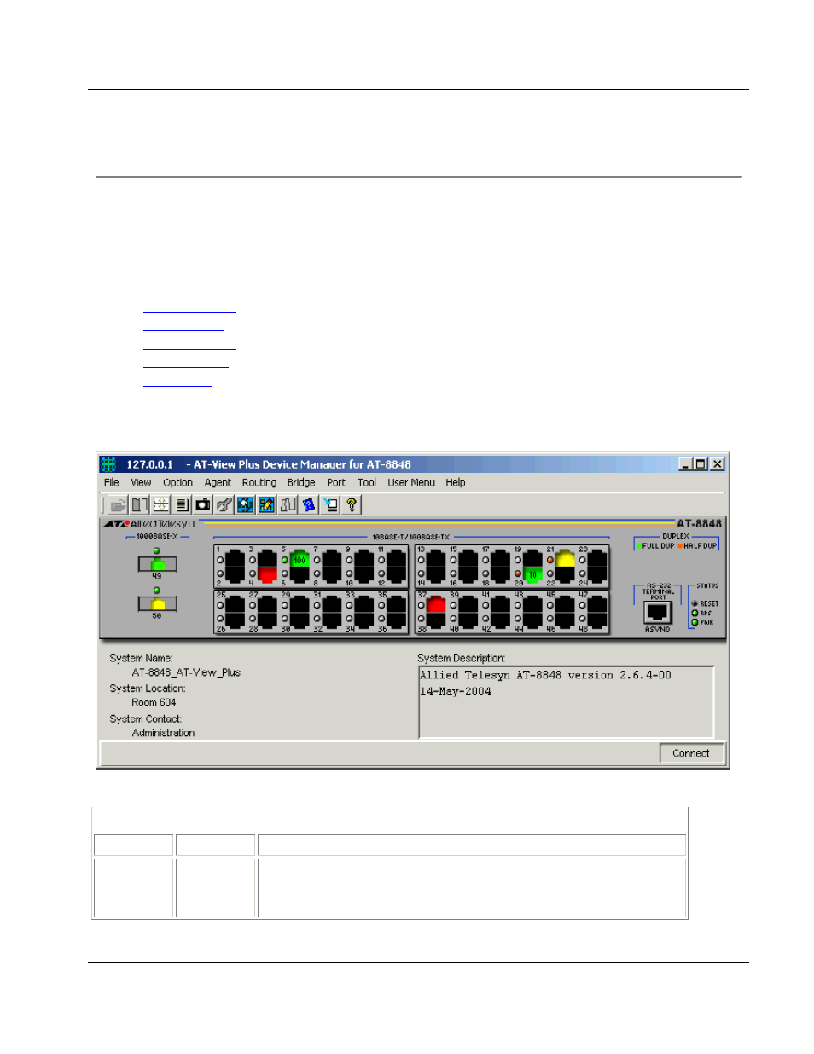Click the PWR status LED

695,622
